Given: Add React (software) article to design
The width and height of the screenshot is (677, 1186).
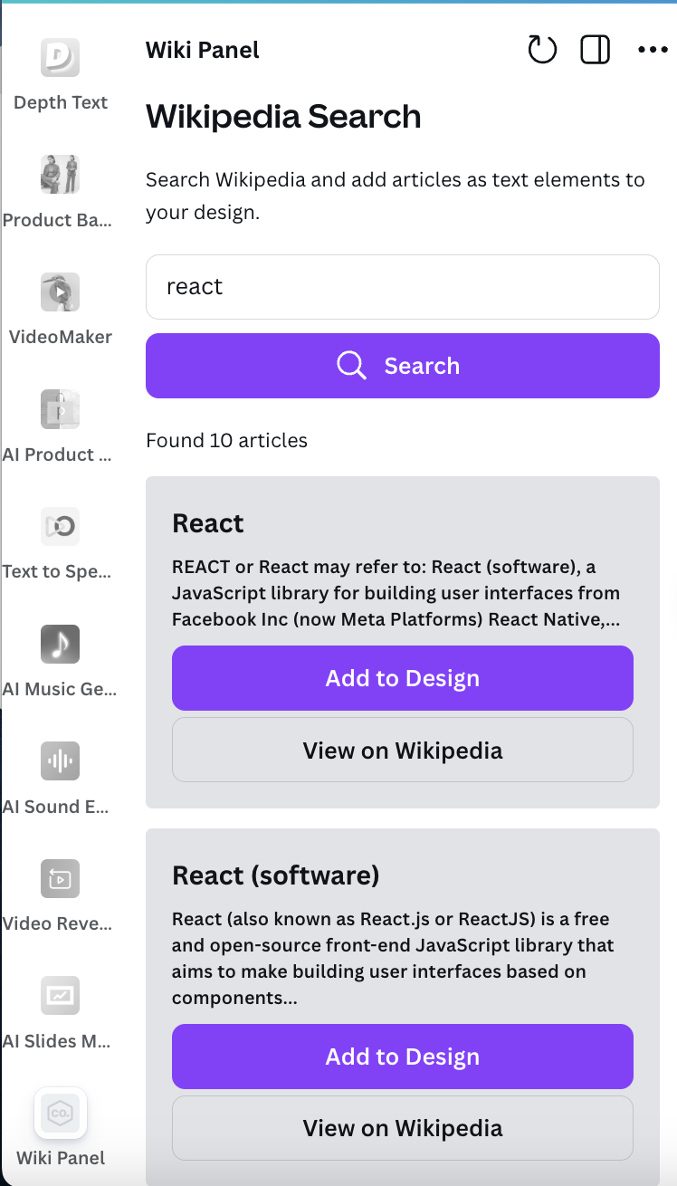Looking at the screenshot, I should pos(403,1057).
